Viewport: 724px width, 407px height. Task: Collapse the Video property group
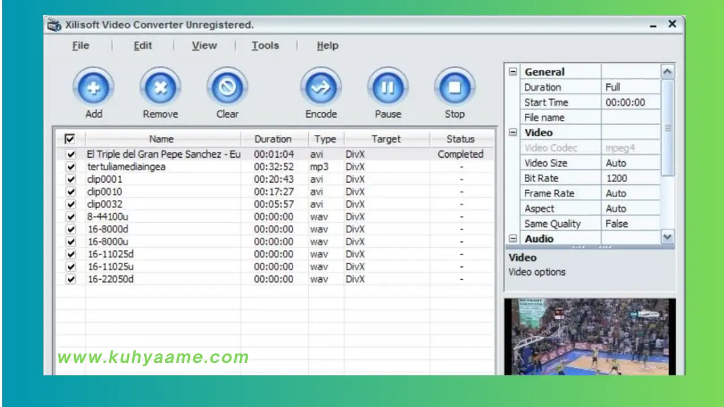[x=513, y=132]
